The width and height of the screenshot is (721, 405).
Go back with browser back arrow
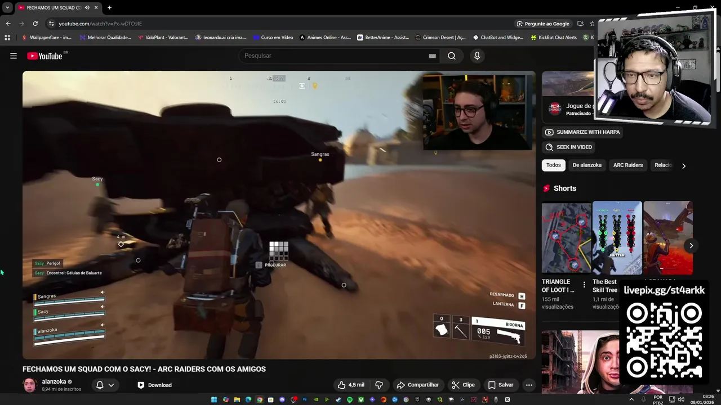click(8, 24)
